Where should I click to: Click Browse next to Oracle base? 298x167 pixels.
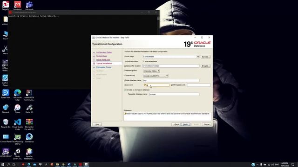(x=205, y=57)
